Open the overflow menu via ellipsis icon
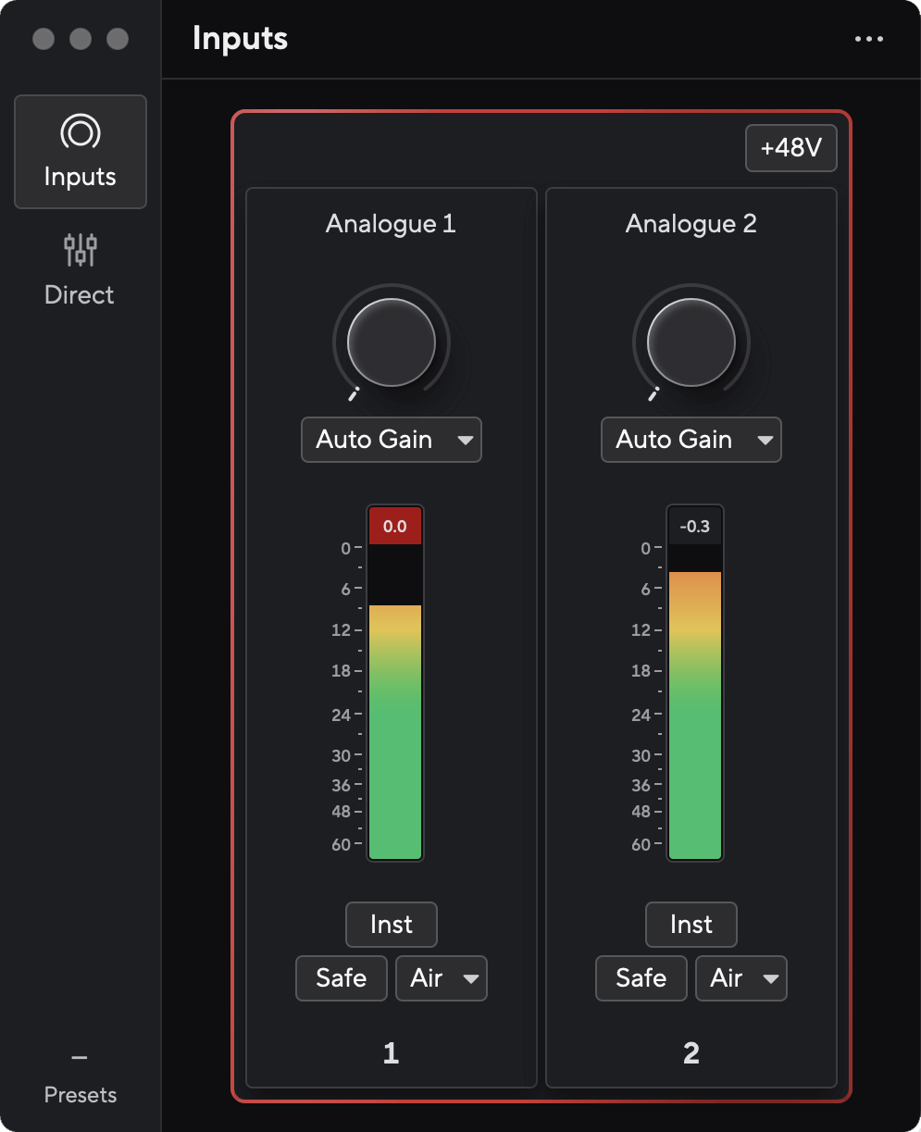 [869, 38]
